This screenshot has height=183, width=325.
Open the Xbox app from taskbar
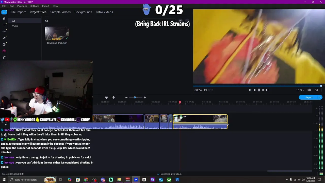(x=169, y=180)
